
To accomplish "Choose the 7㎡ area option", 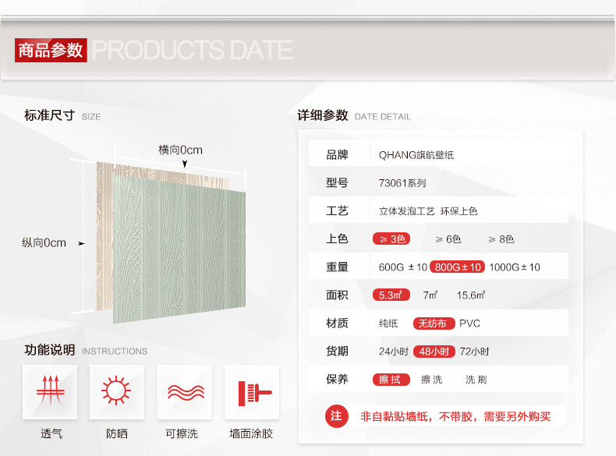I will 430,295.
